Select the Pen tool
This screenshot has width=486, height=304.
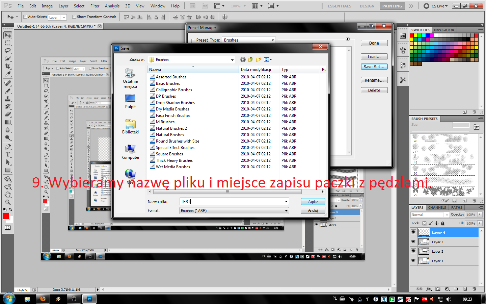pyautogui.click(x=8, y=147)
